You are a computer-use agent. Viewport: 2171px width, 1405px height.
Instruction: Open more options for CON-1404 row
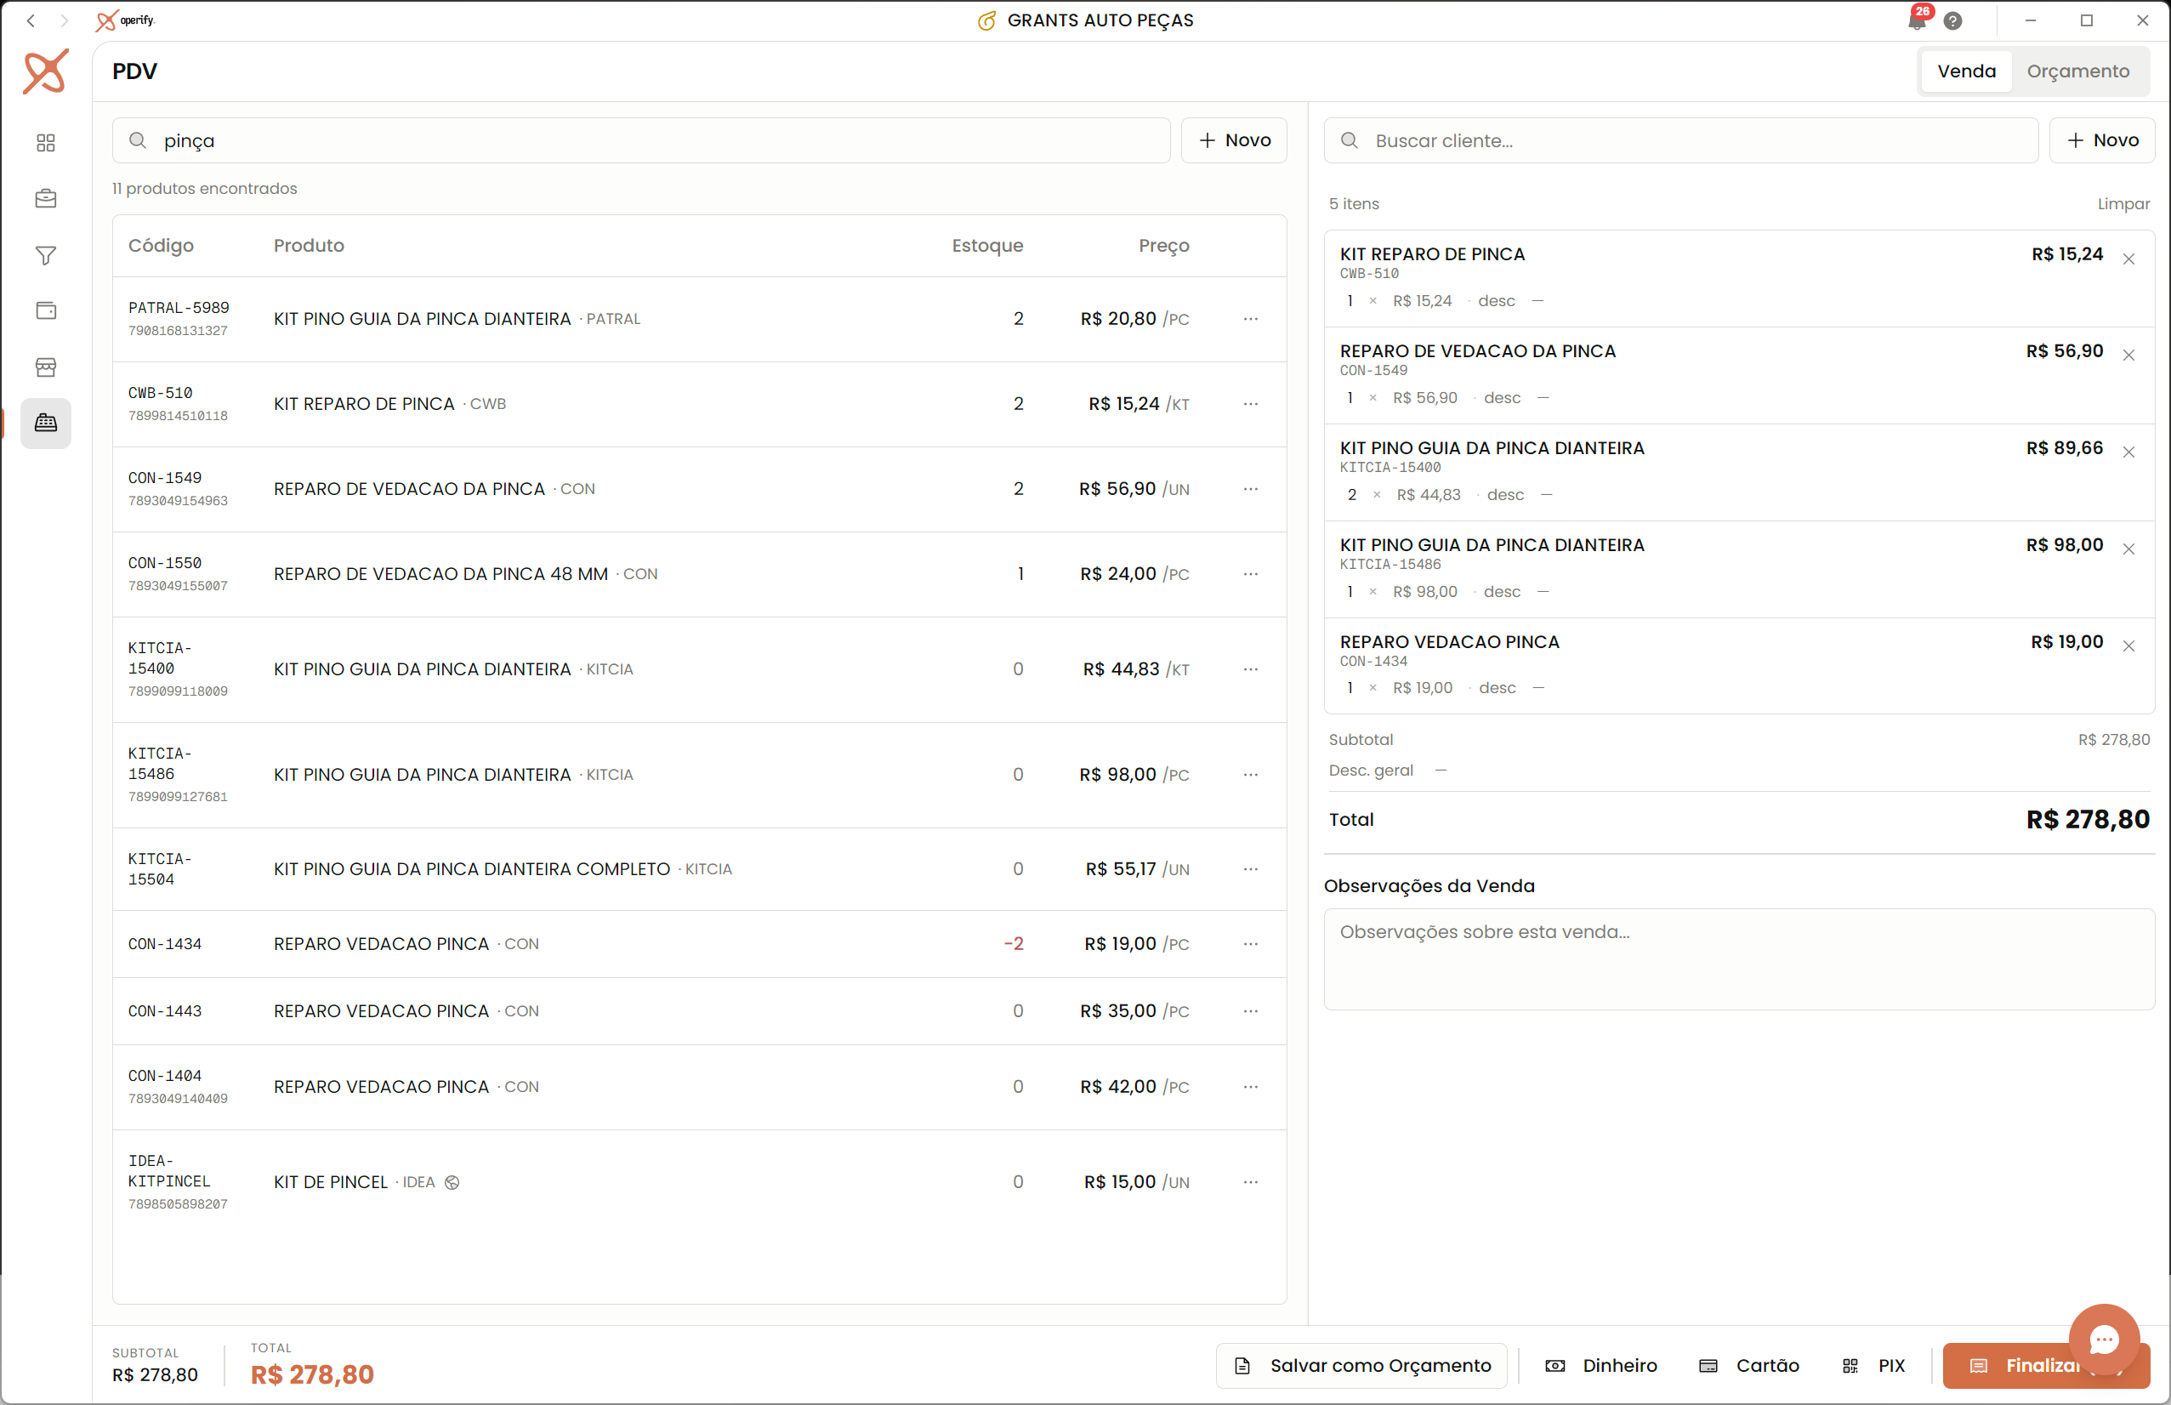tap(1251, 1087)
